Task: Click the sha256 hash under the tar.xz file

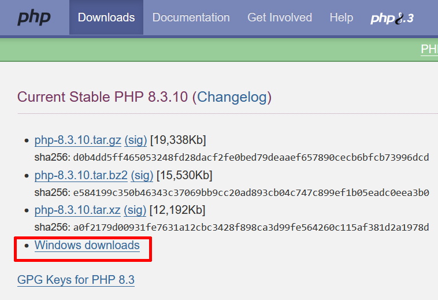Action: pos(250,227)
